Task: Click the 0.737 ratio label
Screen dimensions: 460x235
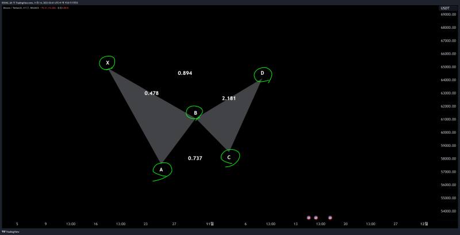Action: click(195, 158)
